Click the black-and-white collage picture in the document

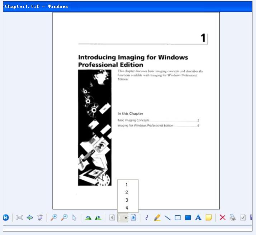95,128
